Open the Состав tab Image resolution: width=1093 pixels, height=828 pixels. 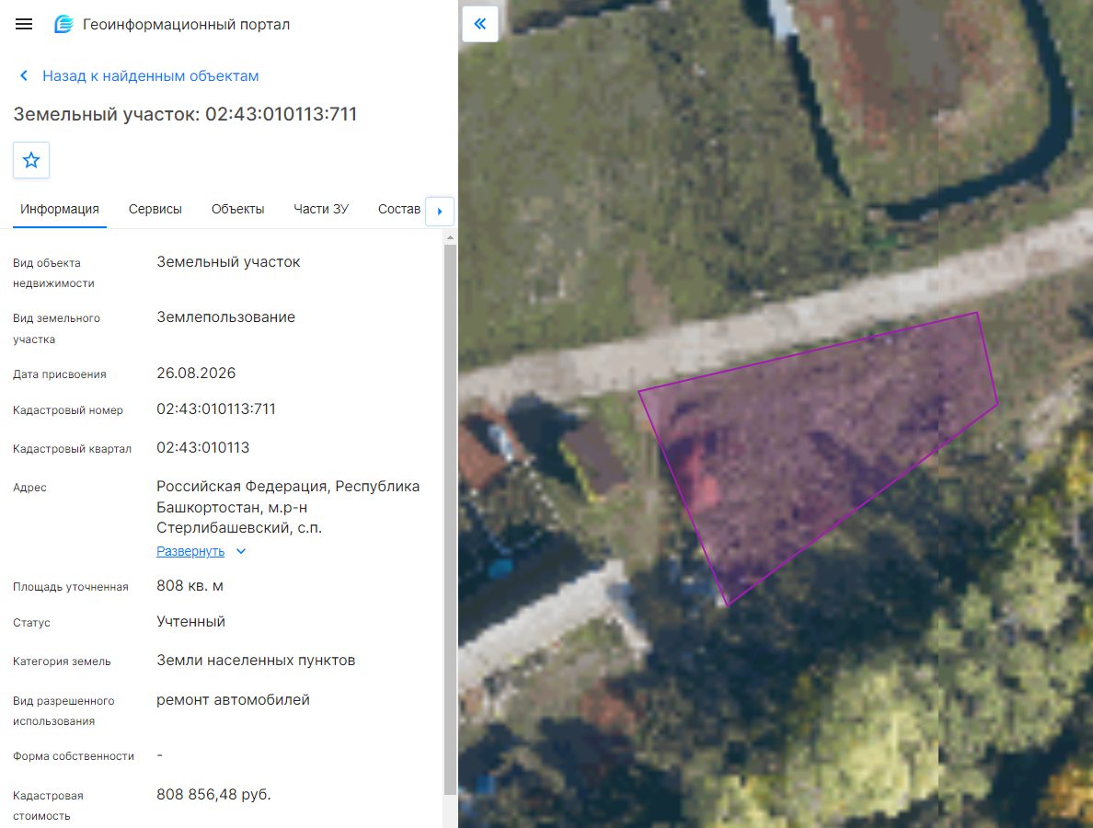[399, 209]
